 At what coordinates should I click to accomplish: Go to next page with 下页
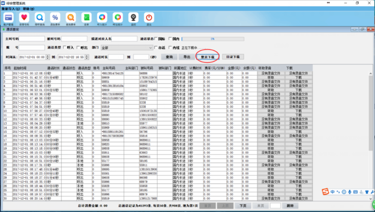243,206
